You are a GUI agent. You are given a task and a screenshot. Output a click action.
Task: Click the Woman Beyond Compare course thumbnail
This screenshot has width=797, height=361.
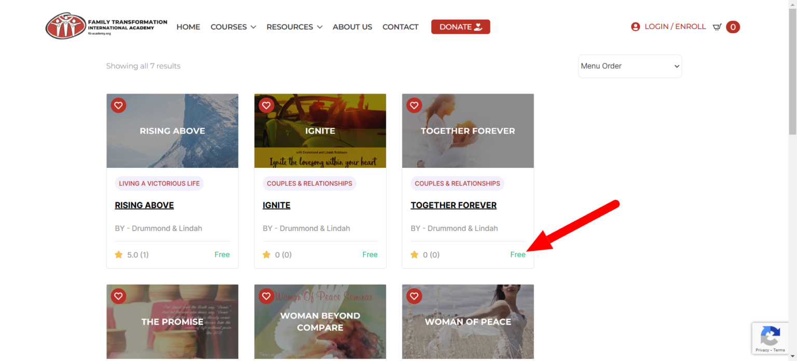tap(320, 322)
